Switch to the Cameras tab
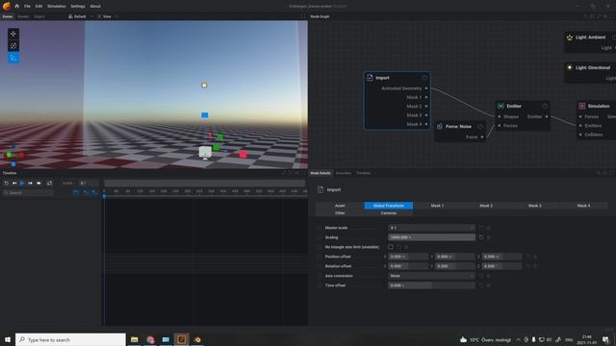Image resolution: width=616 pixels, height=346 pixels. tap(389, 213)
